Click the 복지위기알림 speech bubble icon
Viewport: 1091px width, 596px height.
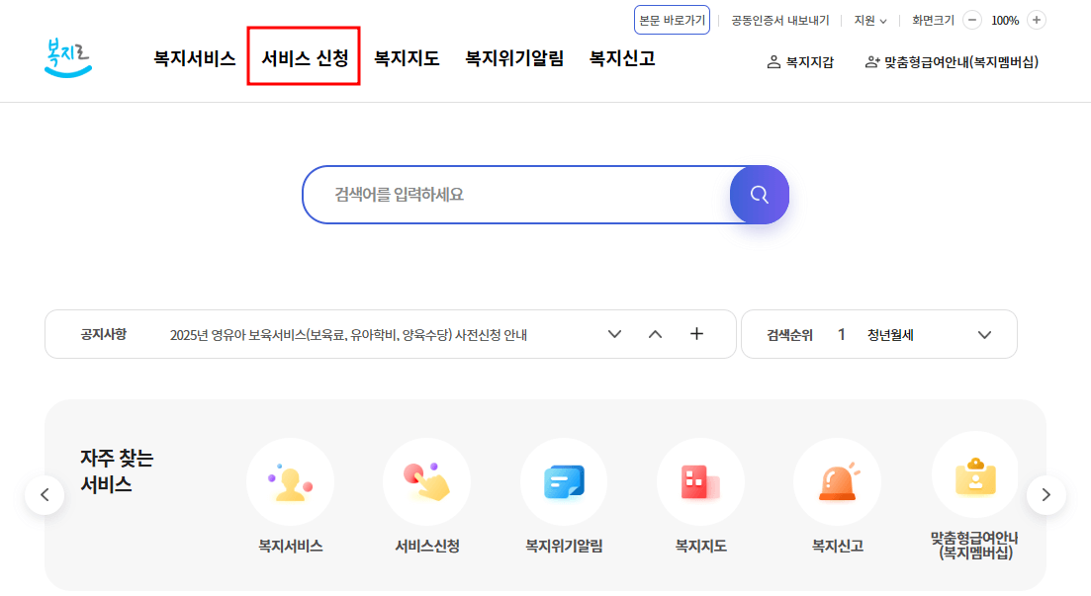[x=564, y=481]
